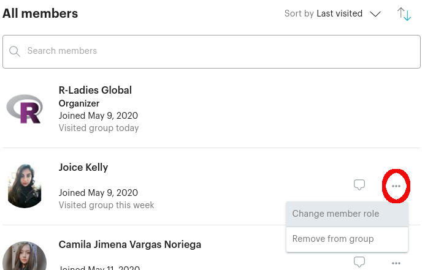Expand the chevron next to Last visited
Viewport: 425px width, 270px height.
(375, 14)
